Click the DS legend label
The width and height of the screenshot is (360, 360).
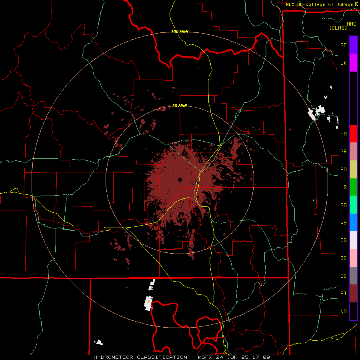(x=343, y=240)
